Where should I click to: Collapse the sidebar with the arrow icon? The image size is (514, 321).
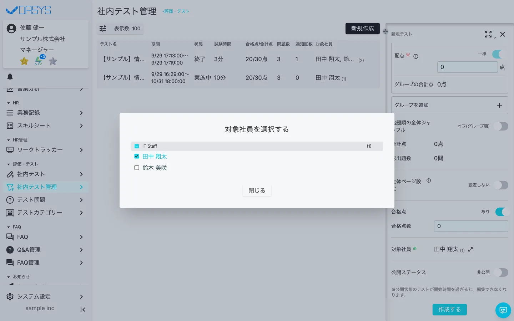(82, 310)
